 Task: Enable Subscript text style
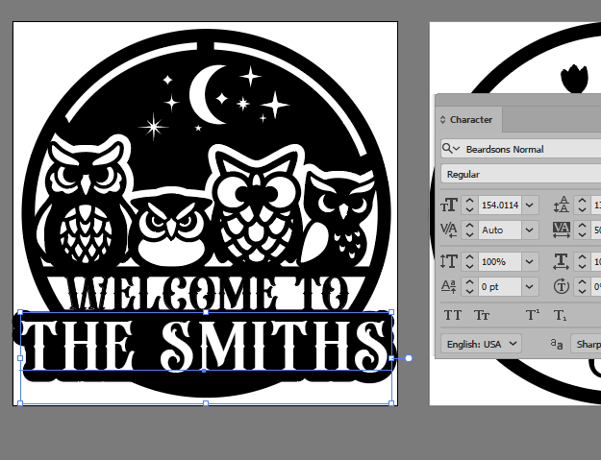pos(561,315)
